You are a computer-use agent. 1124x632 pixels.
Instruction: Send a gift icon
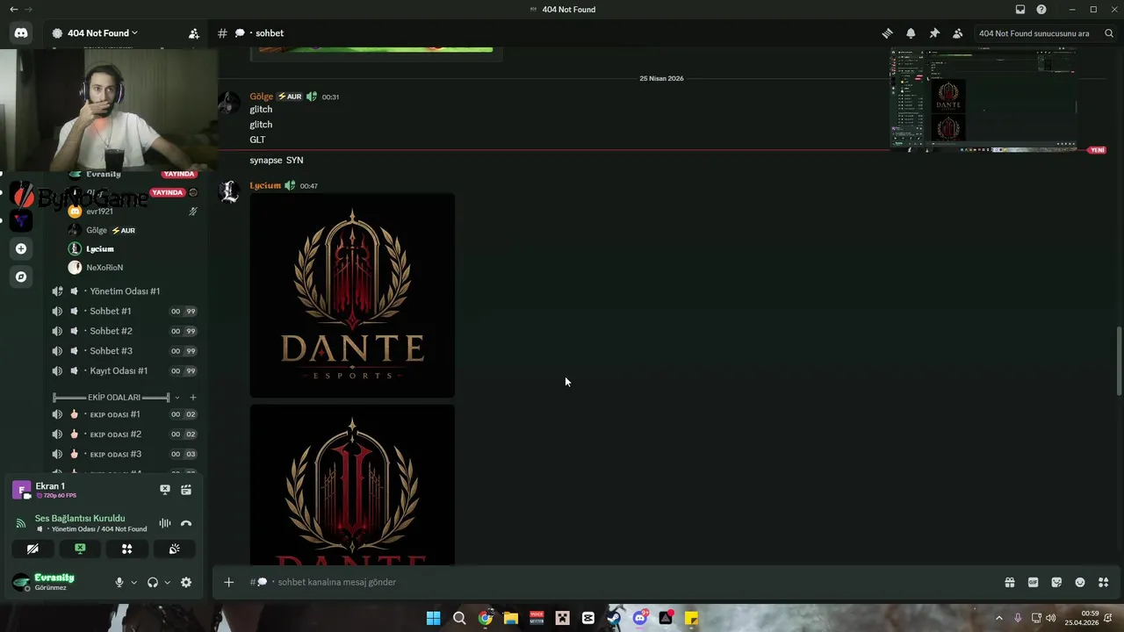(1010, 582)
